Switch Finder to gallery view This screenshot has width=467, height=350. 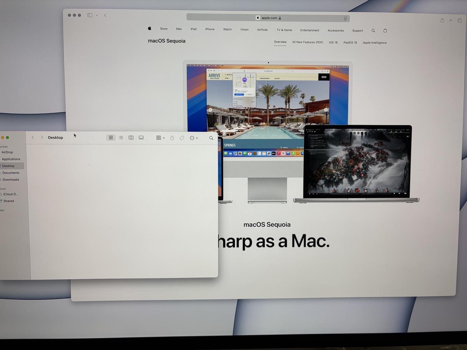point(141,138)
